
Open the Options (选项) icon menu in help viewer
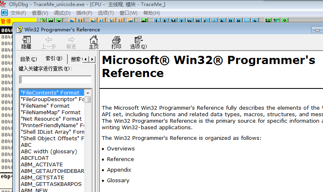coord(138,42)
